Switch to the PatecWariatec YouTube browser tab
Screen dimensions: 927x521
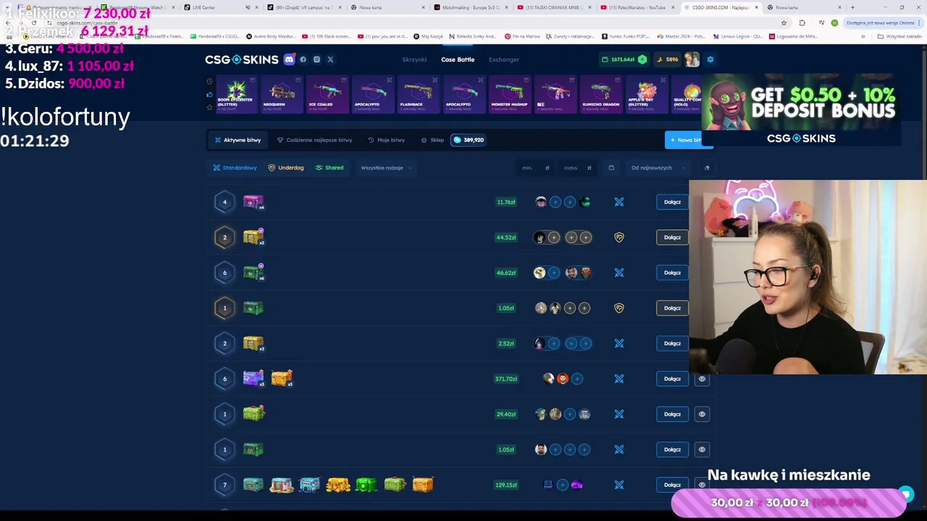(637, 7)
